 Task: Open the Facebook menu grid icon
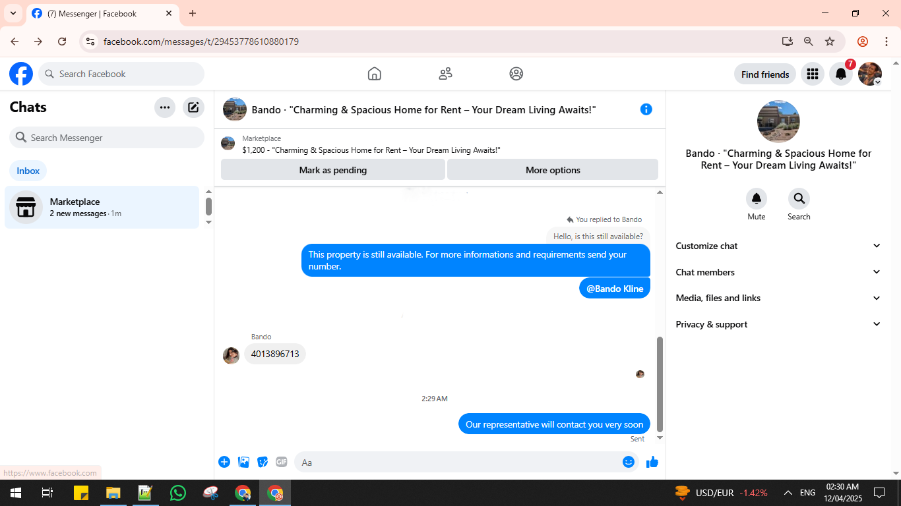[813, 74]
